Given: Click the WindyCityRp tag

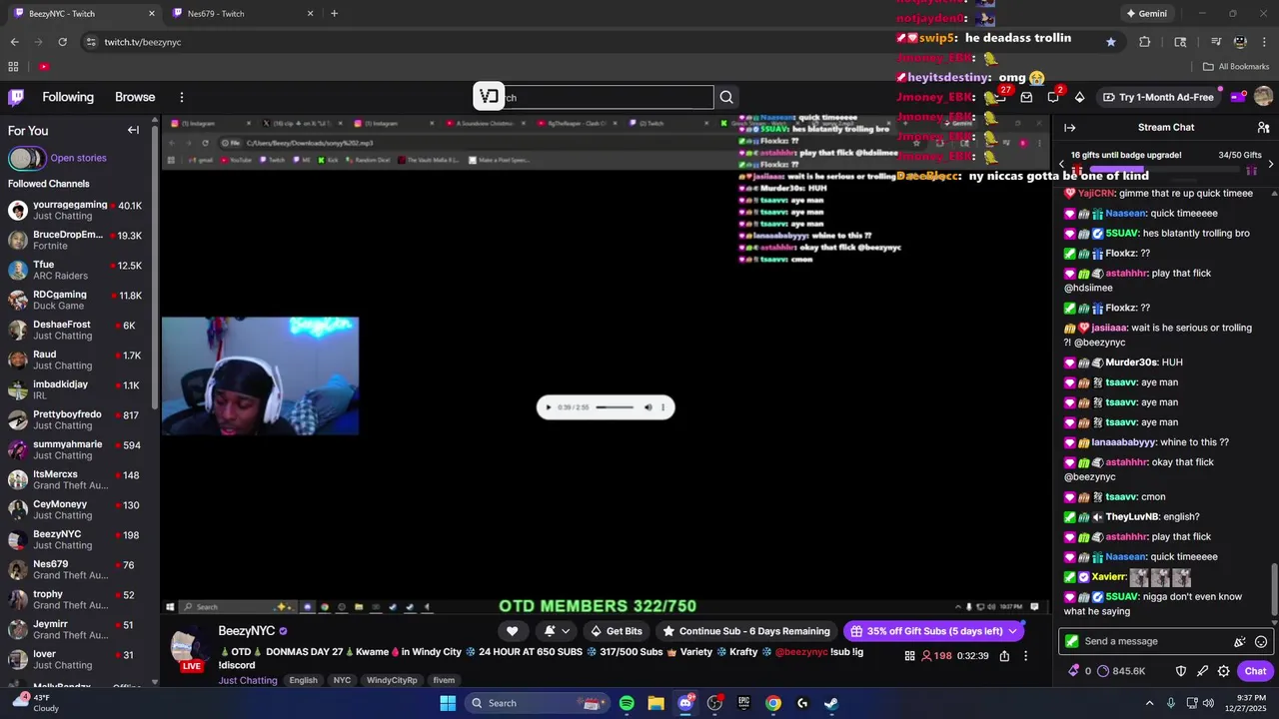Looking at the screenshot, I should point(391,680).
